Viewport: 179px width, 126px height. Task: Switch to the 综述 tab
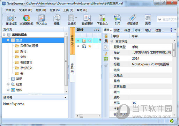pyautogui.click(x=128, y=30)
